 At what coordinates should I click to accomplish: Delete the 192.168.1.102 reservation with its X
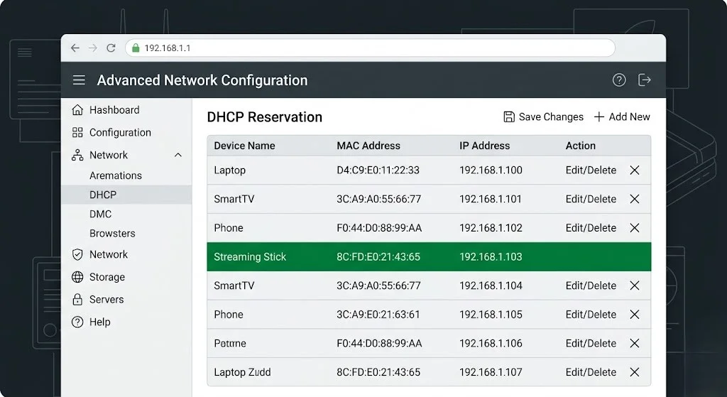point(635,228)
